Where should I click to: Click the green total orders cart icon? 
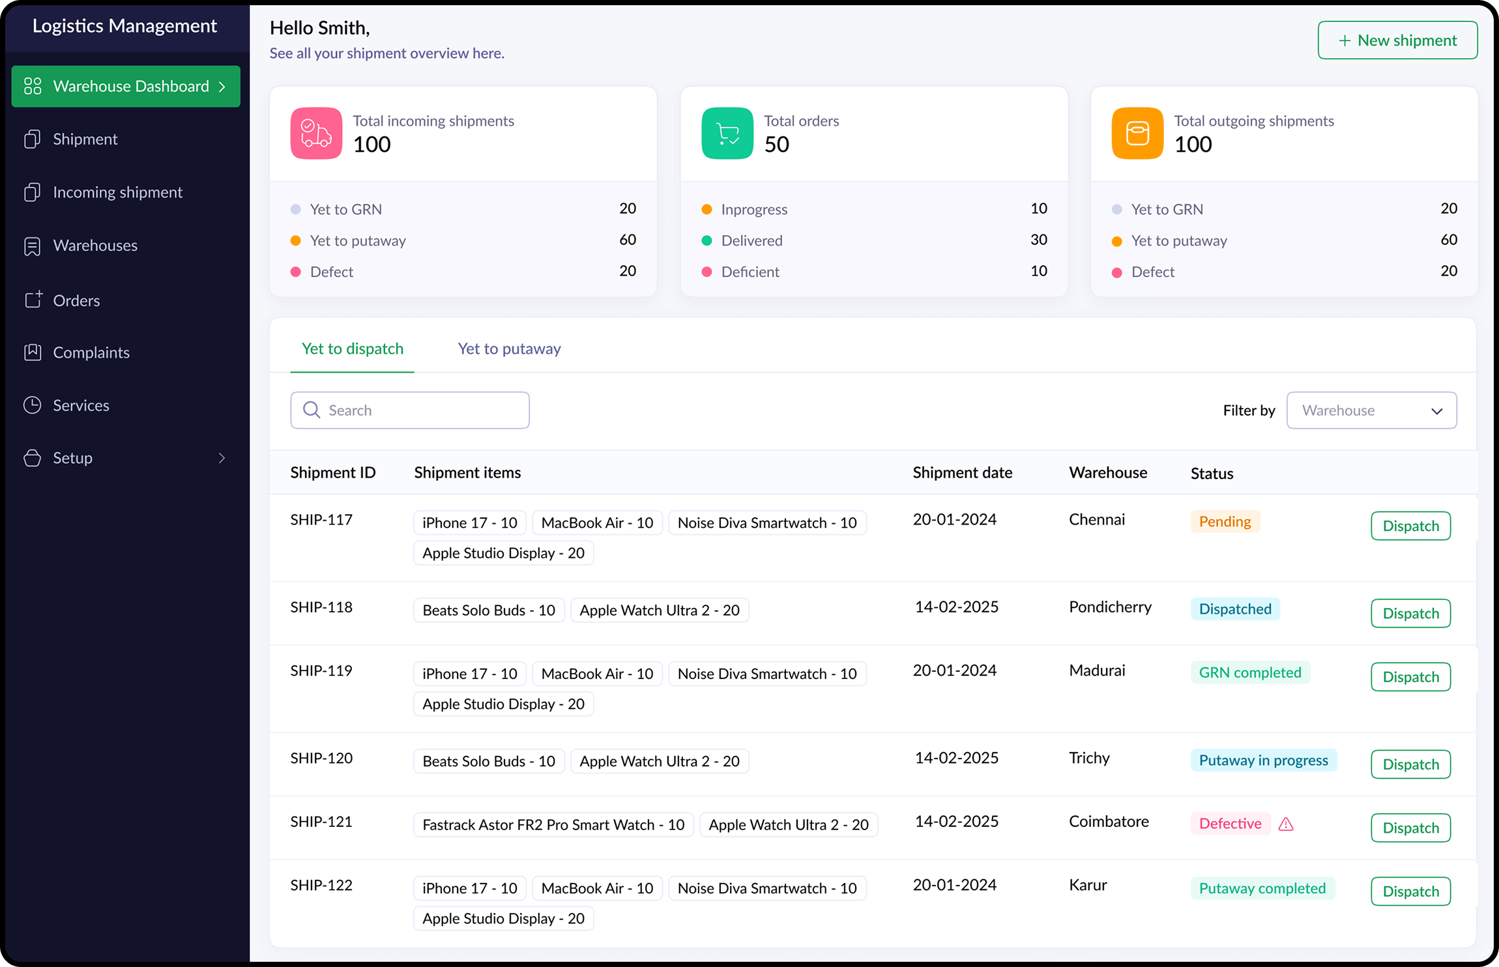[x=727, y=134]
